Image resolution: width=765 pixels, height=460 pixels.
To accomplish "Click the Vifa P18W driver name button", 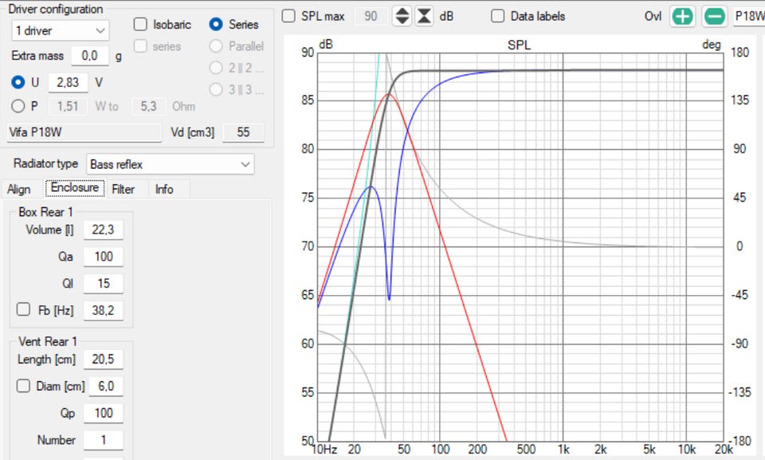I will [84, 132].
